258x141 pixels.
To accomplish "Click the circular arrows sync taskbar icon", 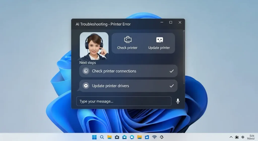I will pos(162,137).
